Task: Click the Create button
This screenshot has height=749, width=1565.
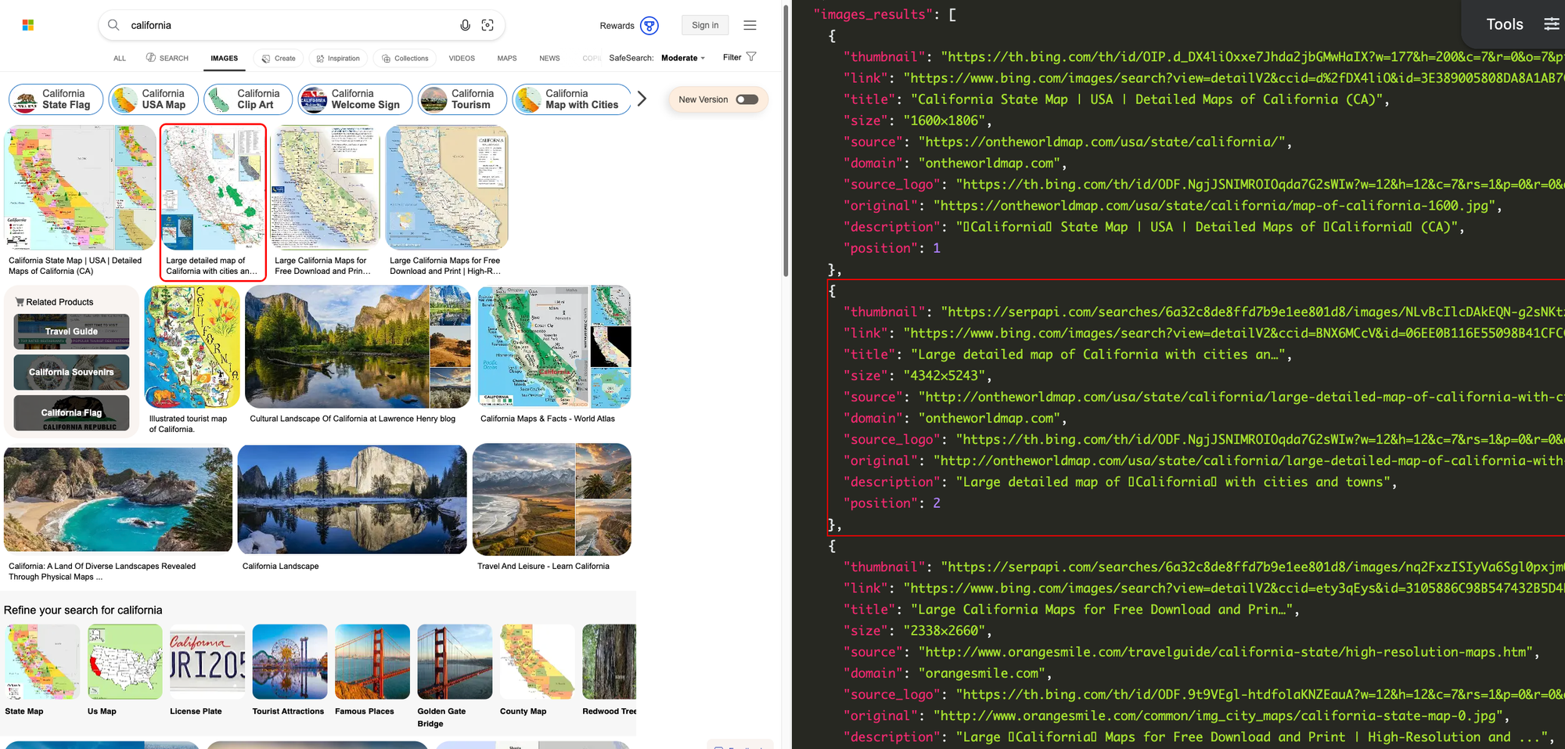Action: point(279,58)
